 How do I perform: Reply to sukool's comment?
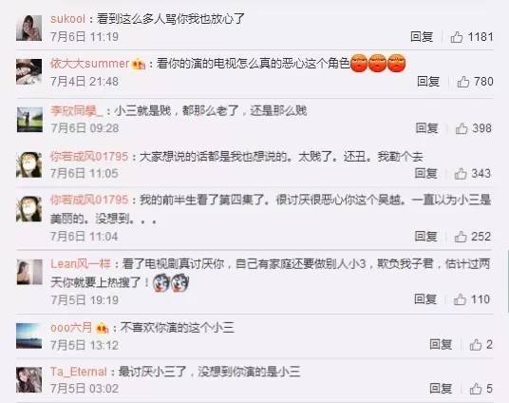tap(422, 37)
